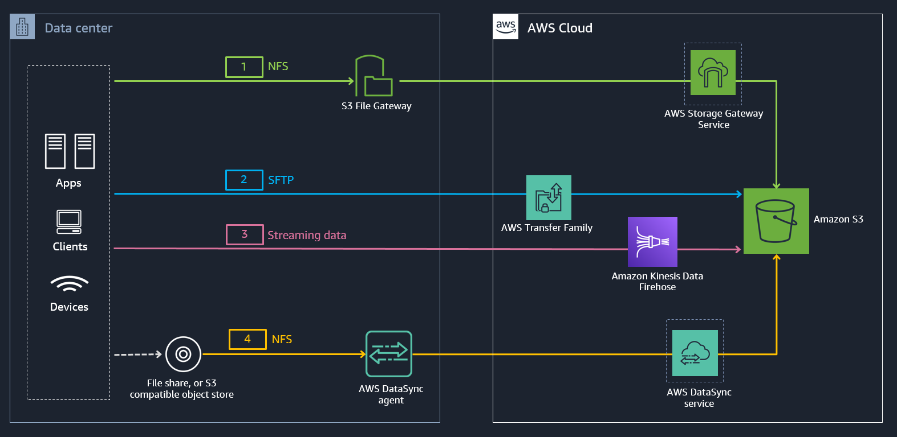The width and height of the screenshot is (897, 437).
Task: Click the Amazon Kinesis Data Firehose caption
Action: tap(657, 281)
